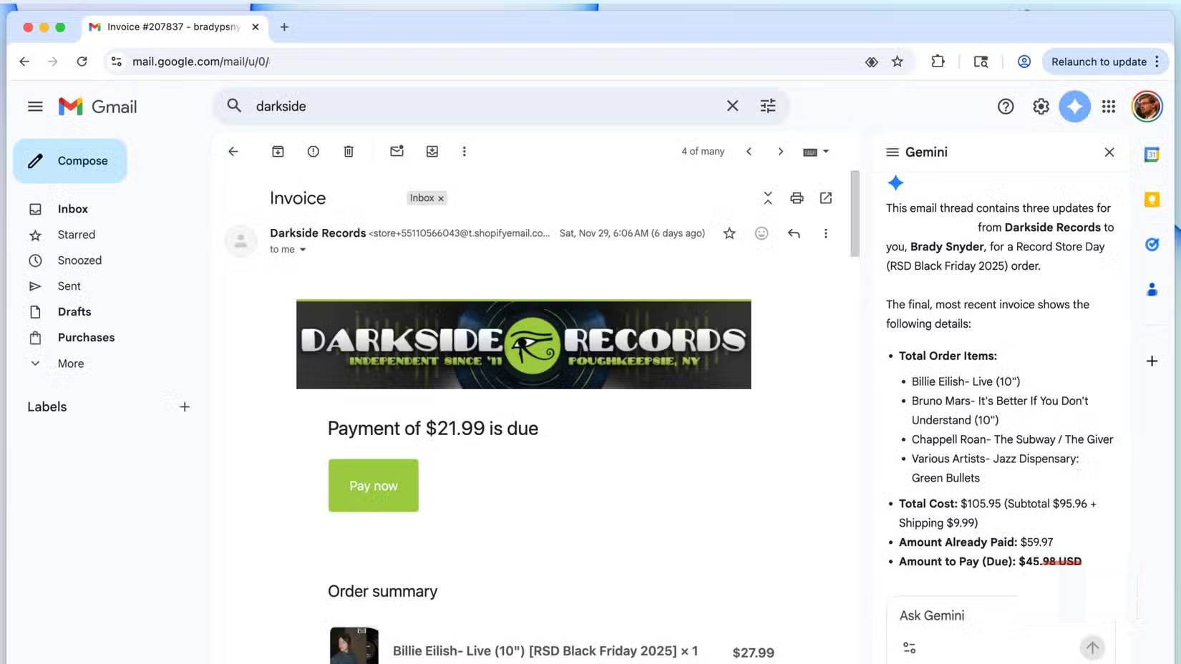Screen dimensions: 1181x664
Task: Go to older conversation
Action: click(x=780, y=152)
